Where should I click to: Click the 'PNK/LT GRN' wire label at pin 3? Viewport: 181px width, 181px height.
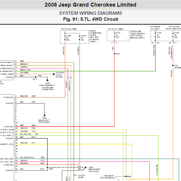pyautogui.click(x=26, y=70)
